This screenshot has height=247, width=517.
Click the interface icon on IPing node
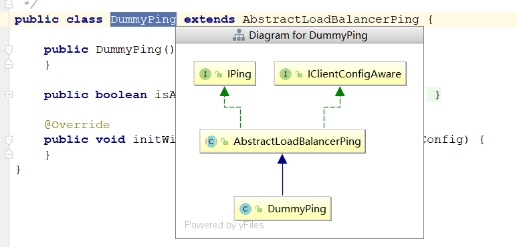click(205, 74)
